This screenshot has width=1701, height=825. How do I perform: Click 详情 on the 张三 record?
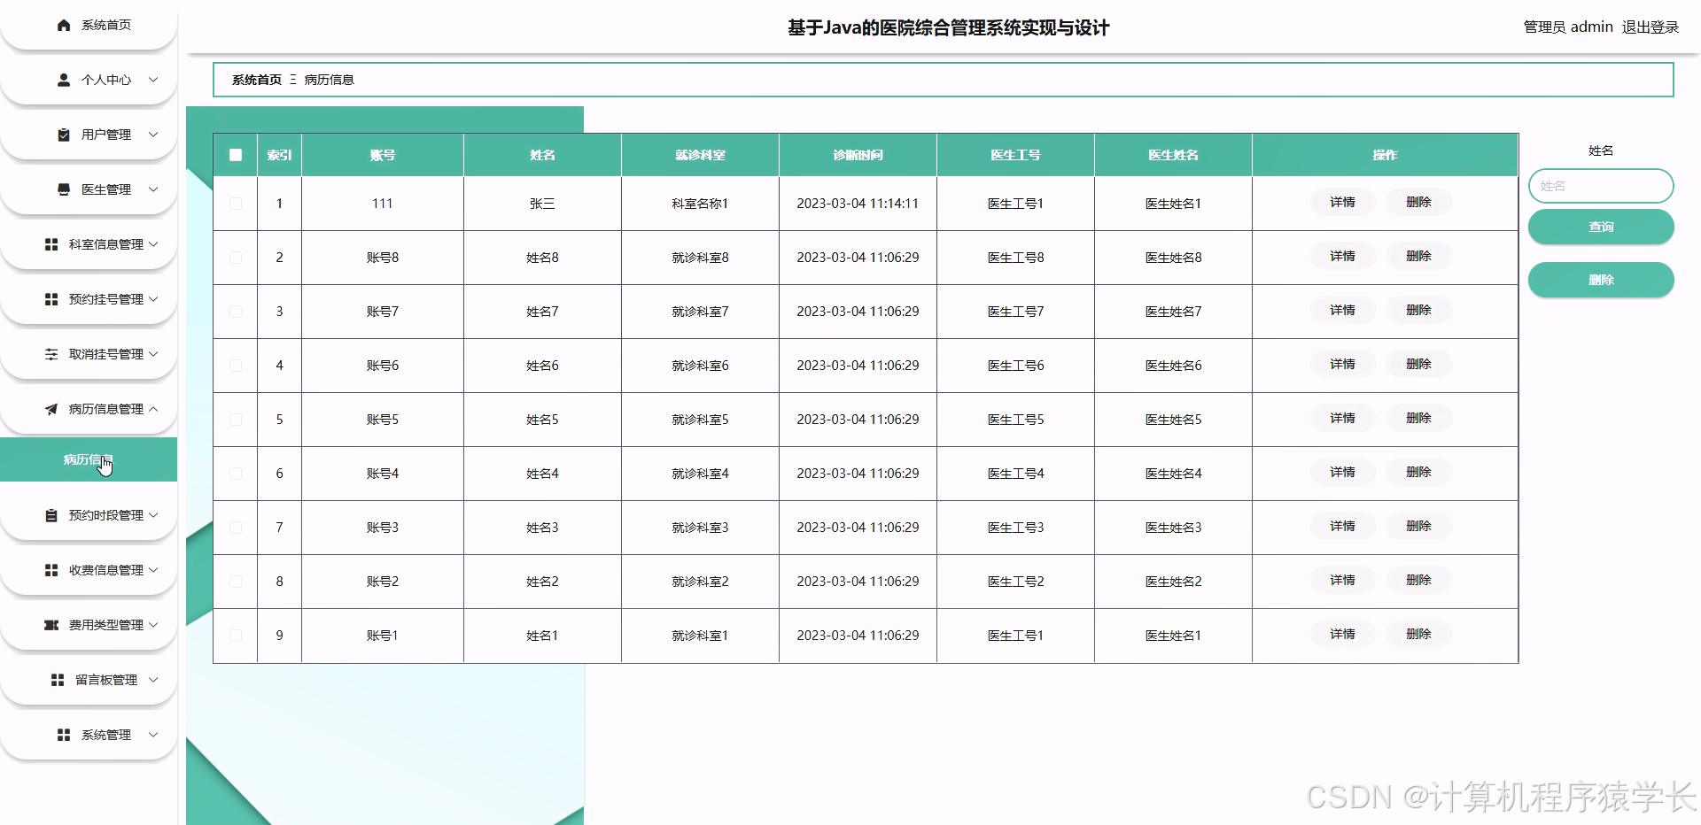[1342, 203]
